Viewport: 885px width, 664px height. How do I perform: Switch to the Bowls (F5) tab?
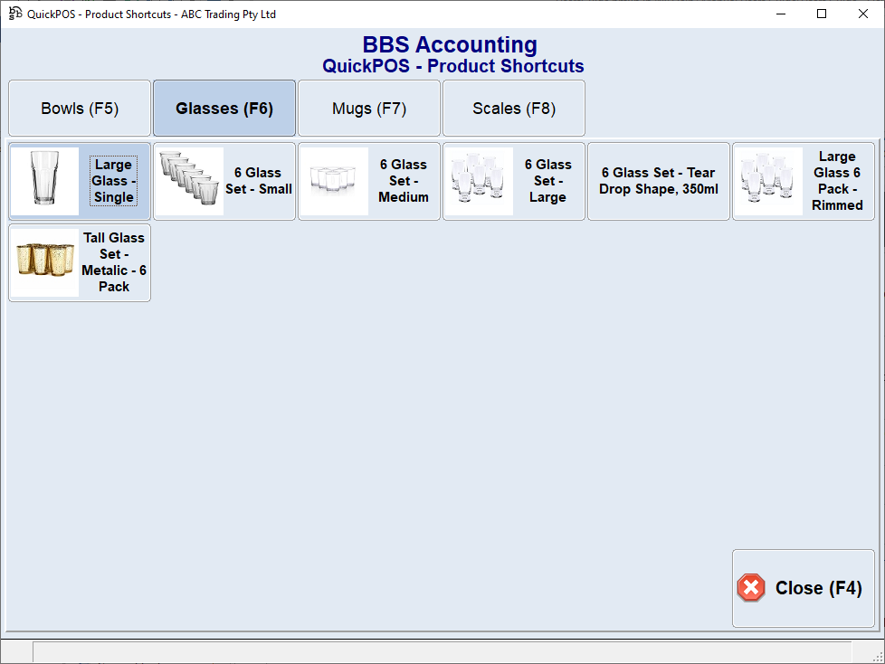pyautogui.click(x=79, y=108)
